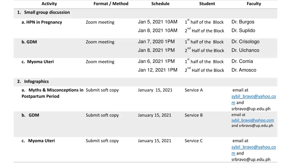Click the Student column header
Image resolution: width=291 pixels, height=164 pixels.
207,4
